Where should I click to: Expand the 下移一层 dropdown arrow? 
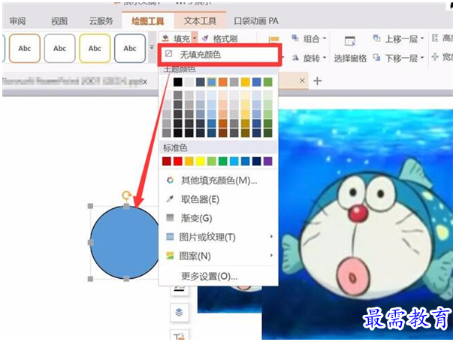pos(422,58)
